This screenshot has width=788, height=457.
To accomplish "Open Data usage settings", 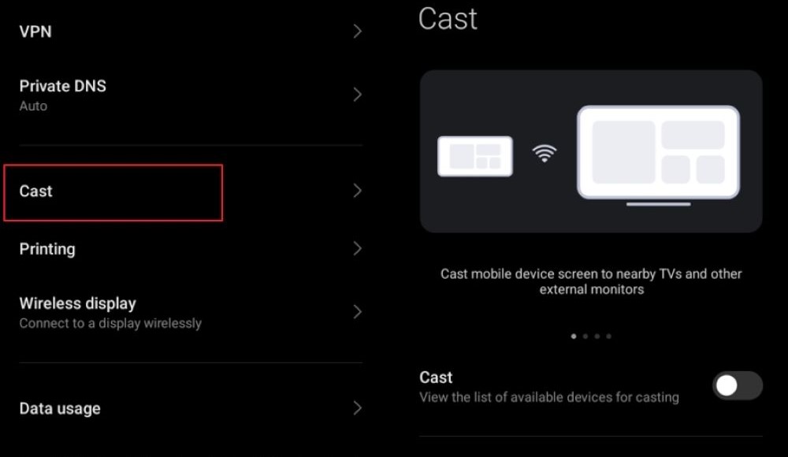I will 191,408.
